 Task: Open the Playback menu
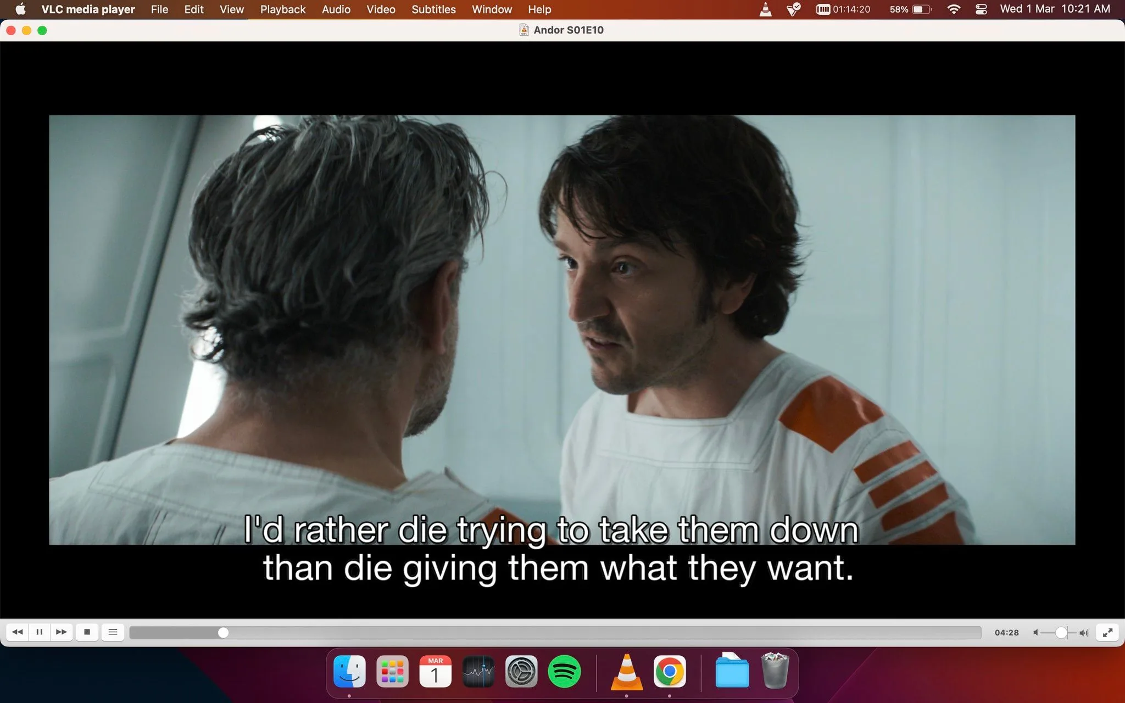tap(282, 9)
